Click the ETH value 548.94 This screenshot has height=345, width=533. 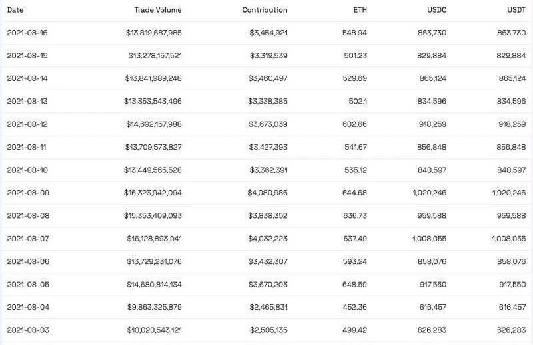click(x=354, y=33)
